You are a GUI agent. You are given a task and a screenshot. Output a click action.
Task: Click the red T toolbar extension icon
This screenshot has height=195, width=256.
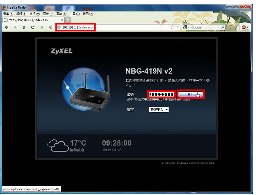231,27
